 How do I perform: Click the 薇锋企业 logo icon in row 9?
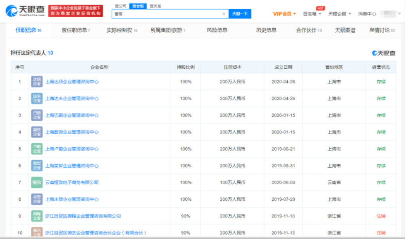click(37, 216)
